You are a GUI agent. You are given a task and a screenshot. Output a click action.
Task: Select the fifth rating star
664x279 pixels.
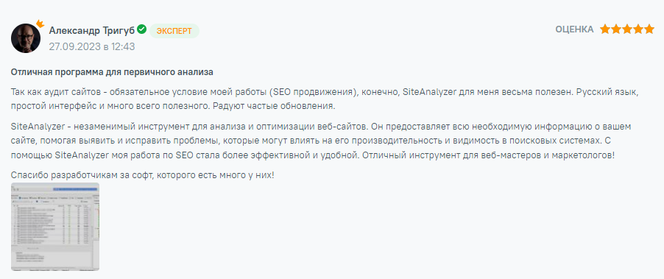(649, 29)
